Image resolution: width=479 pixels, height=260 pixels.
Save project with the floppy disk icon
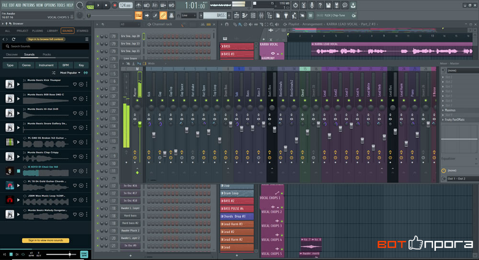pos(329,5)
